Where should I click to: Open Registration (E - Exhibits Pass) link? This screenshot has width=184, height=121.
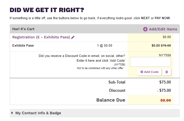(41, 37)
